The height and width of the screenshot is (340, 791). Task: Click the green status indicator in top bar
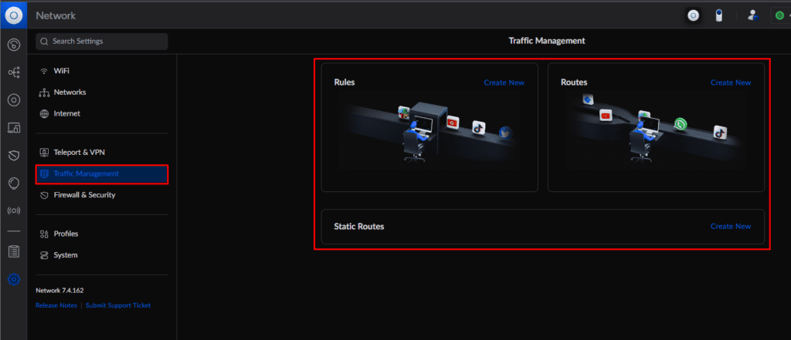779,15
